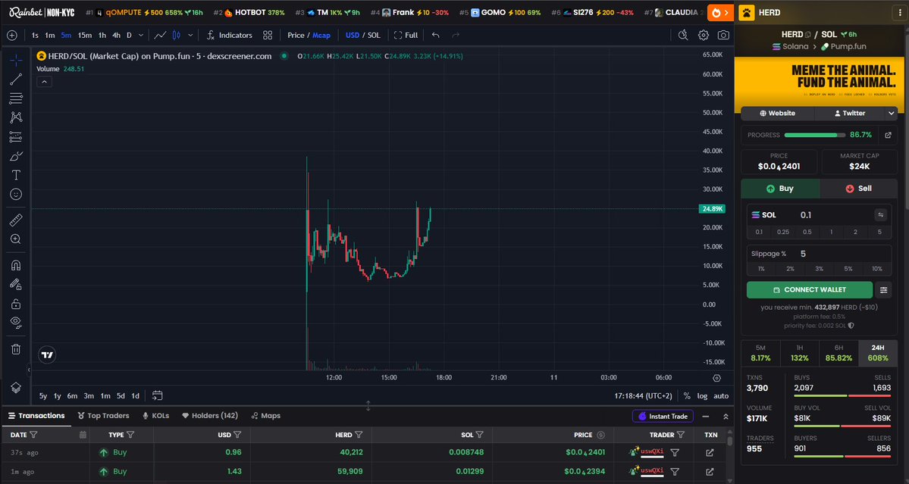
Task: Click the bonding progress bar
Action: [815, 135]
